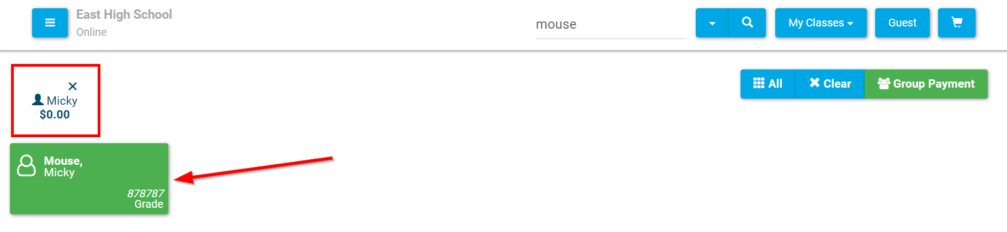
Task: Remove Micky with the X icon
Action: (73, 86)
